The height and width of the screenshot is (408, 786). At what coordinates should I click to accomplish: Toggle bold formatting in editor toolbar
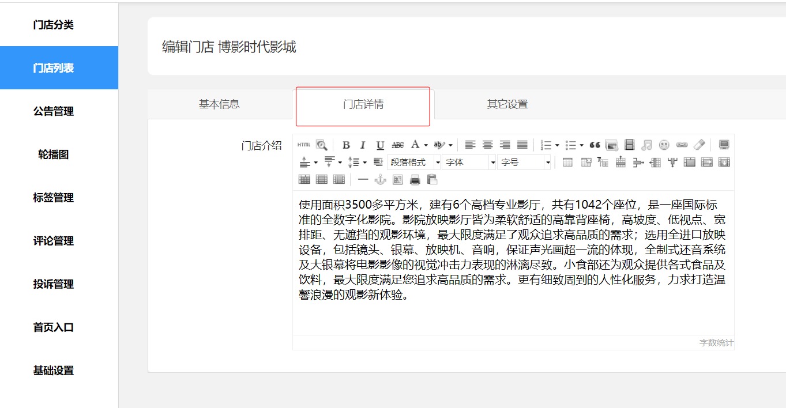point(346,145)
